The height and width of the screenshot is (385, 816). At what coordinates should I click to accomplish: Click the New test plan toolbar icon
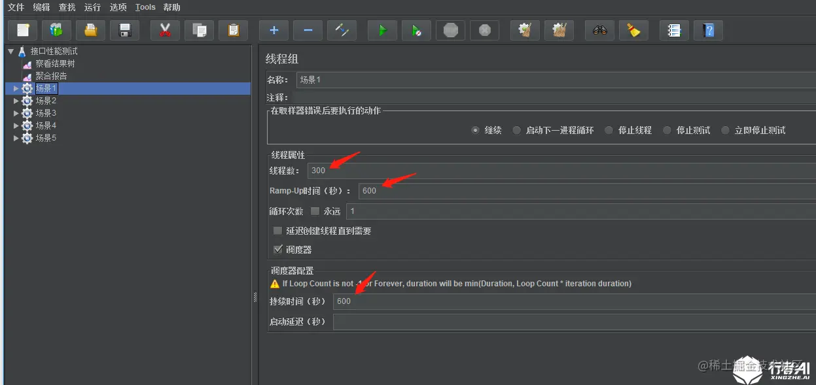pyautogui.click(x=23, y=30)
